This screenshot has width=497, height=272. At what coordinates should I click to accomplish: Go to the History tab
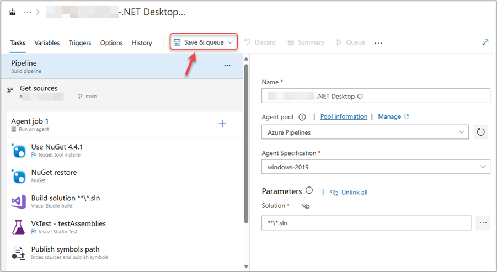click(x=142, y=43)
